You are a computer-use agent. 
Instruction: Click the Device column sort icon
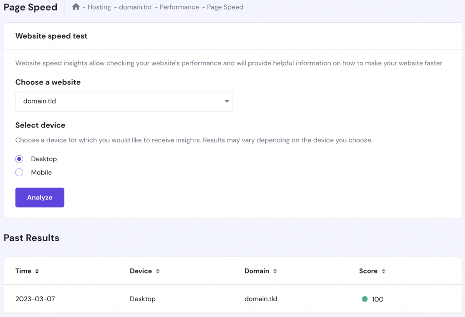pyautogui.click(x=158, y=271)
